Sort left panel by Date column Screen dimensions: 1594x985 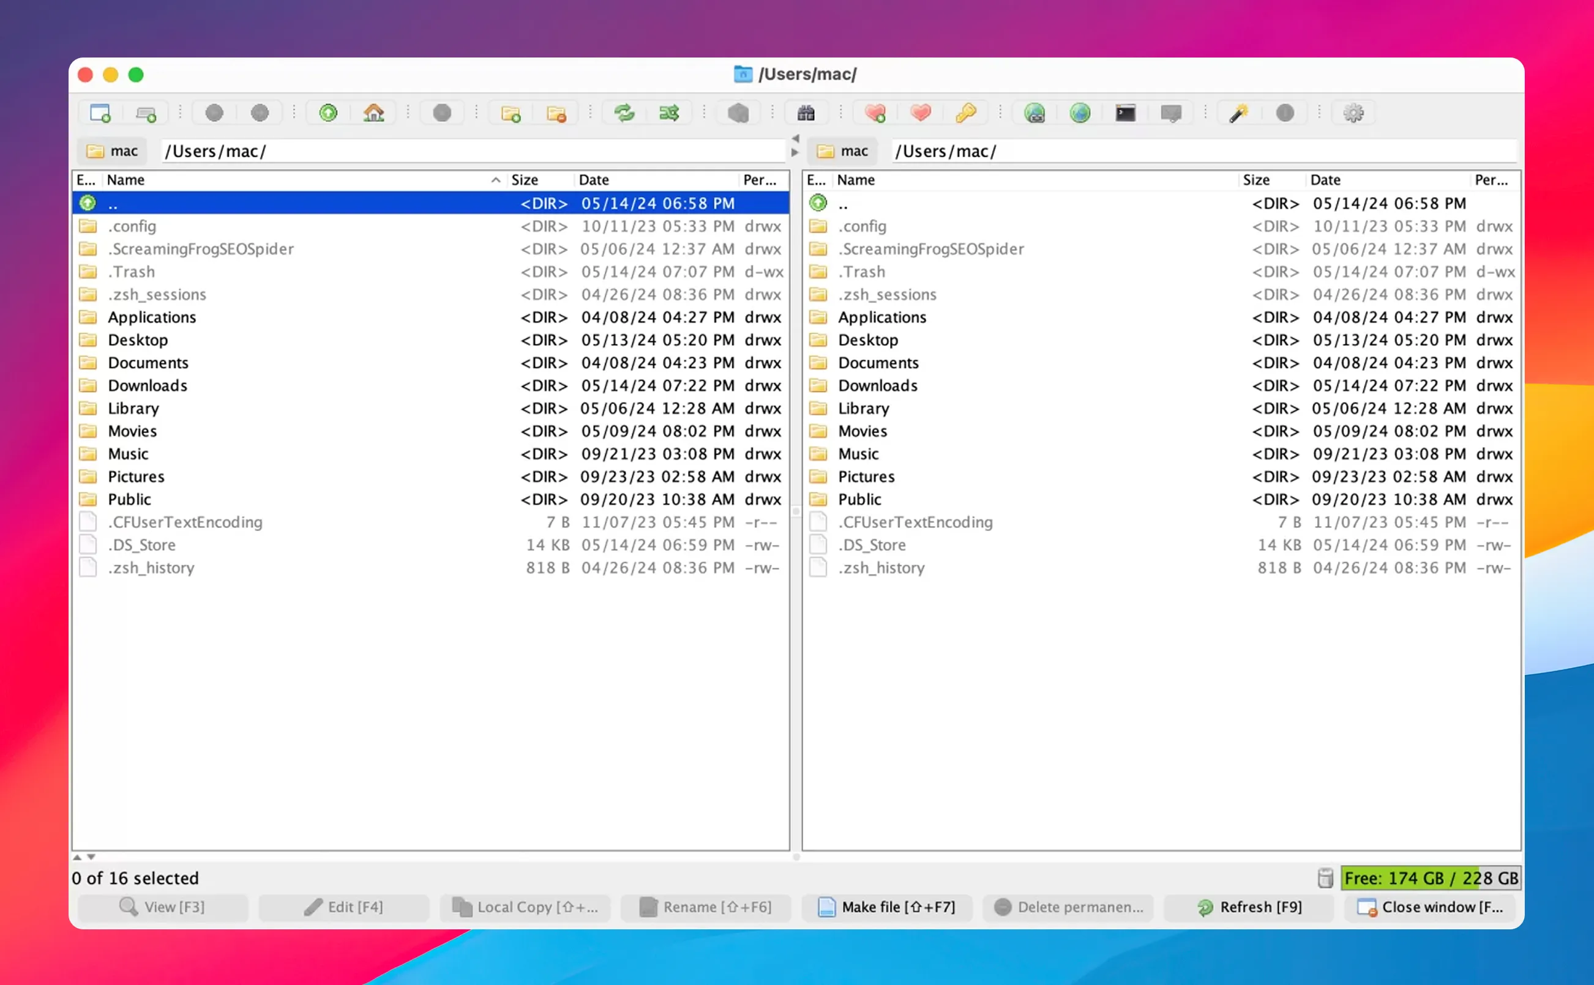(656, 180)
